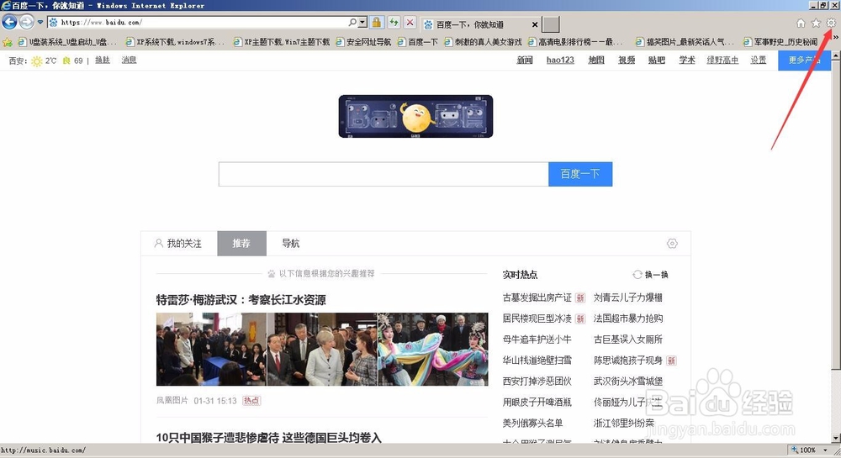Open hot topic 古墓发掘出房产证
This screenshot has width=841, height=458.
click(537, 297)
